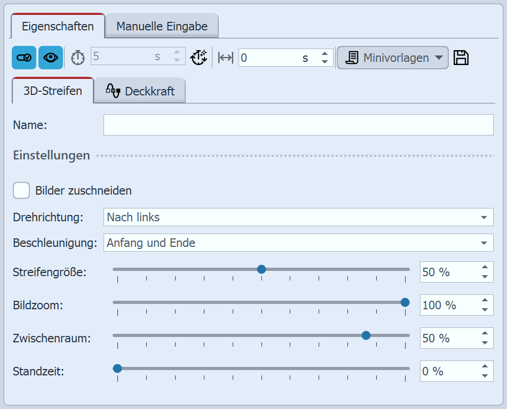Increase Streifengröße value with up arrow
507x409 pixels.
485,268
